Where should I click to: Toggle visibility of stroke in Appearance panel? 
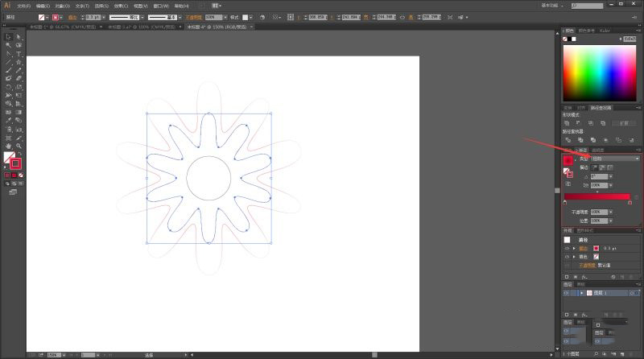567,249
